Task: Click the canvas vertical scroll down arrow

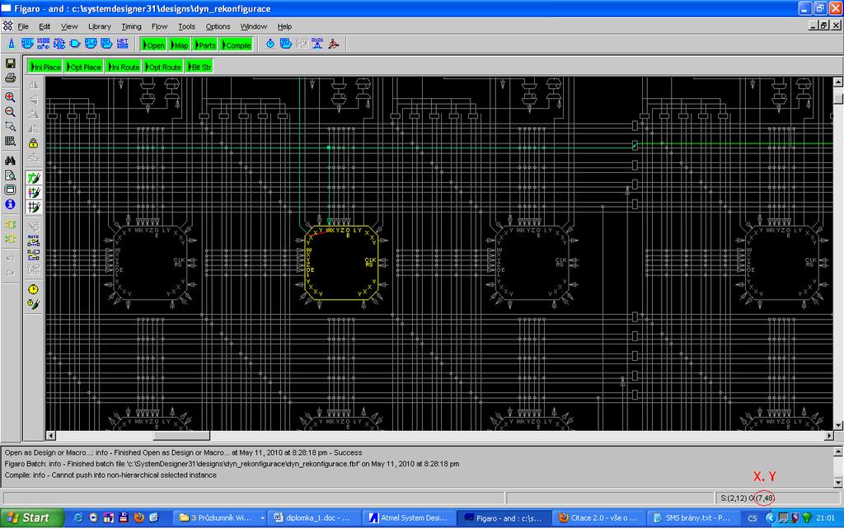Action: (x=838, y=425)
